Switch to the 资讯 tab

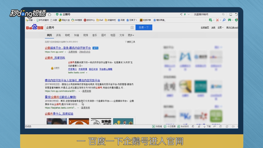pos(58,35)
